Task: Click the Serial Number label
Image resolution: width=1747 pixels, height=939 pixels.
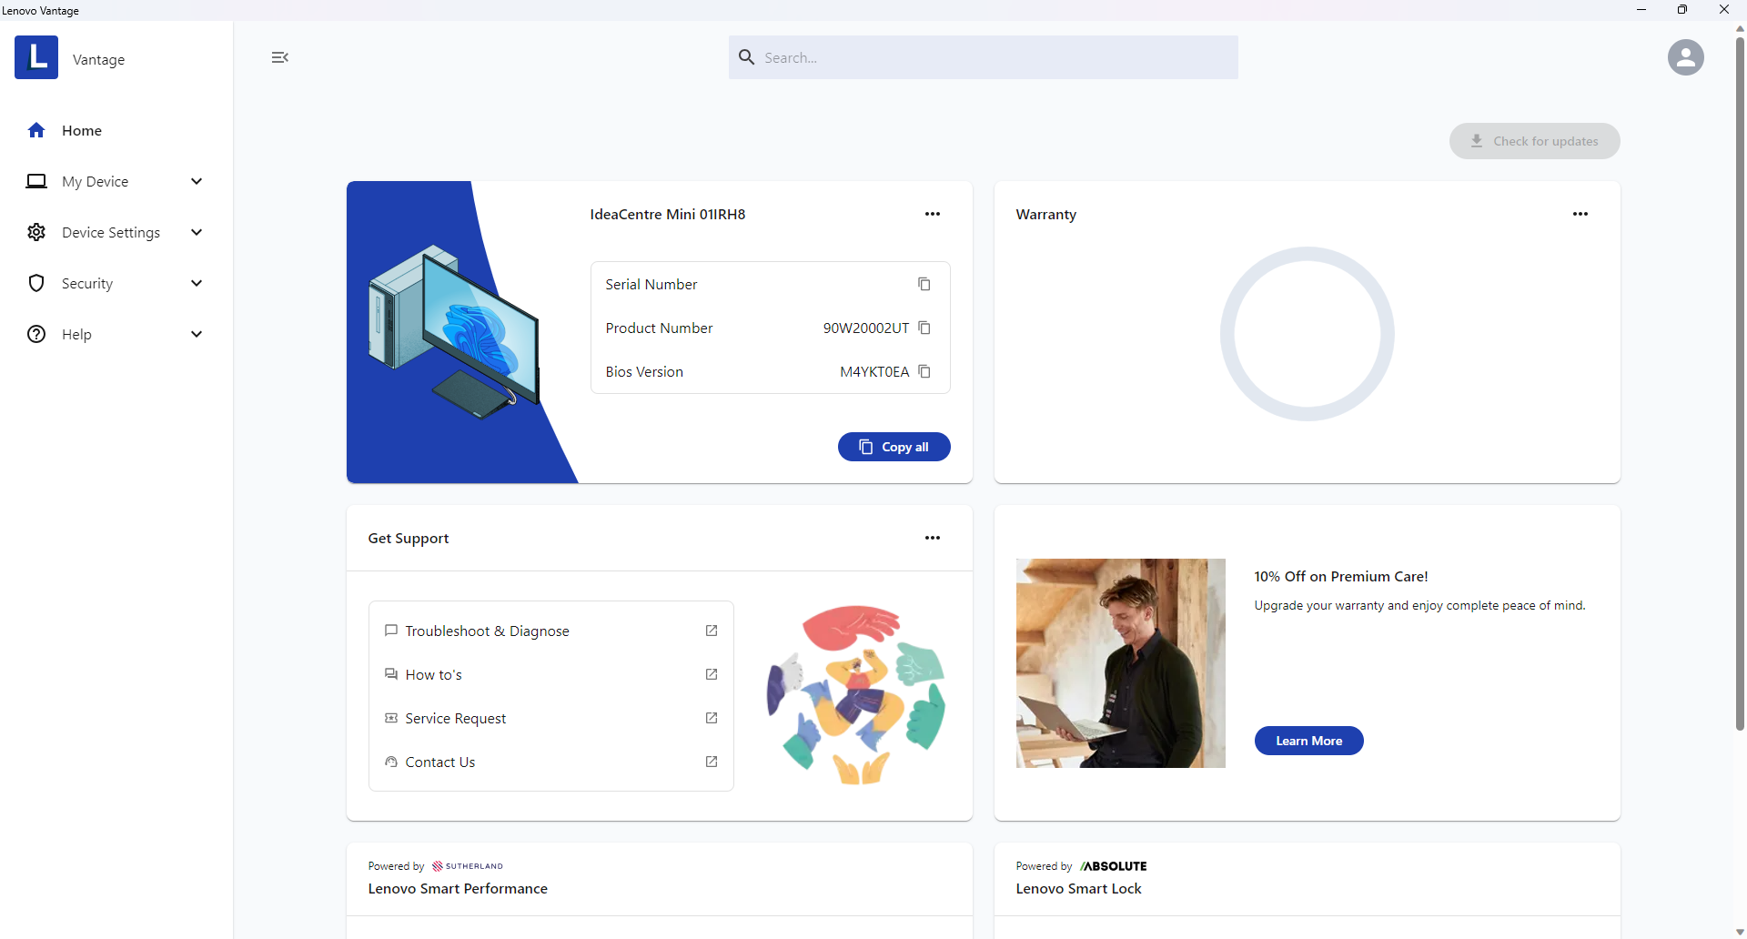Action: pos(651,284)
